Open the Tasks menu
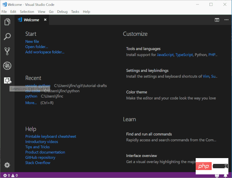The height and width of the screenshot is (178, 232). tap(75, 12)
